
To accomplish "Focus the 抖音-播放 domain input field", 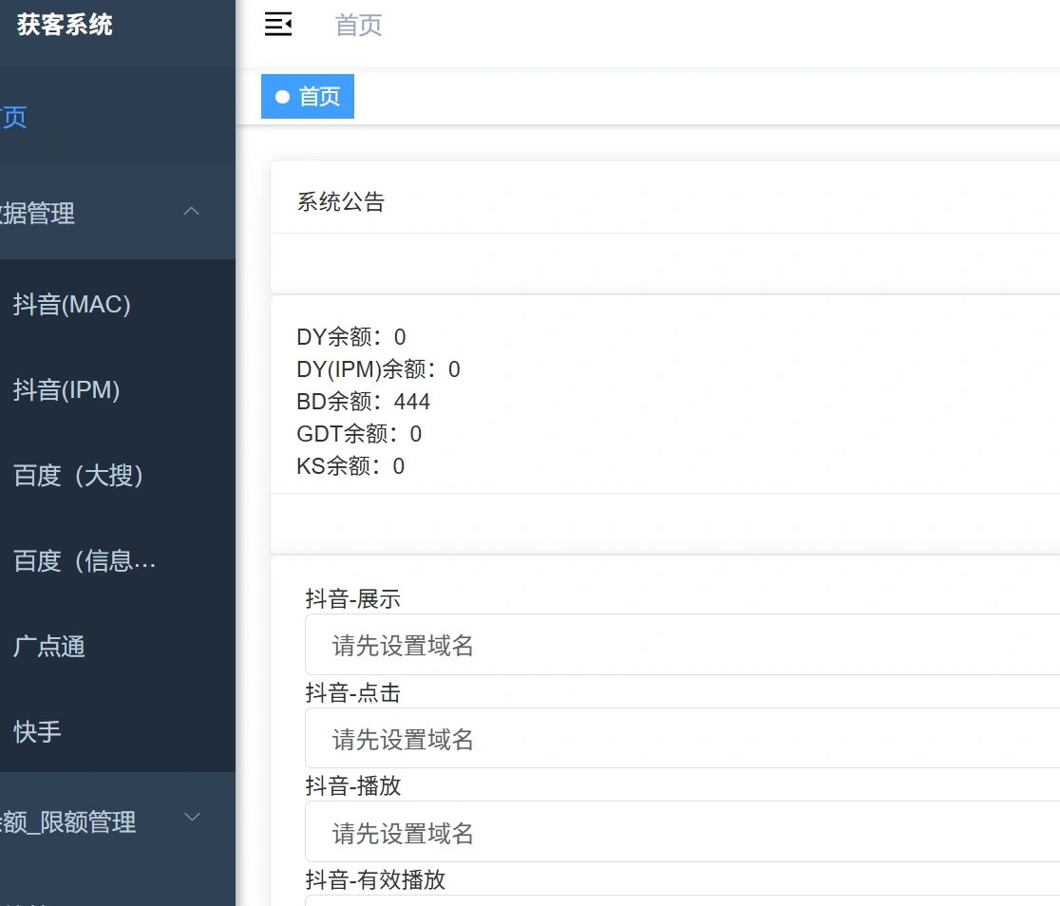I will coord(683,832).
